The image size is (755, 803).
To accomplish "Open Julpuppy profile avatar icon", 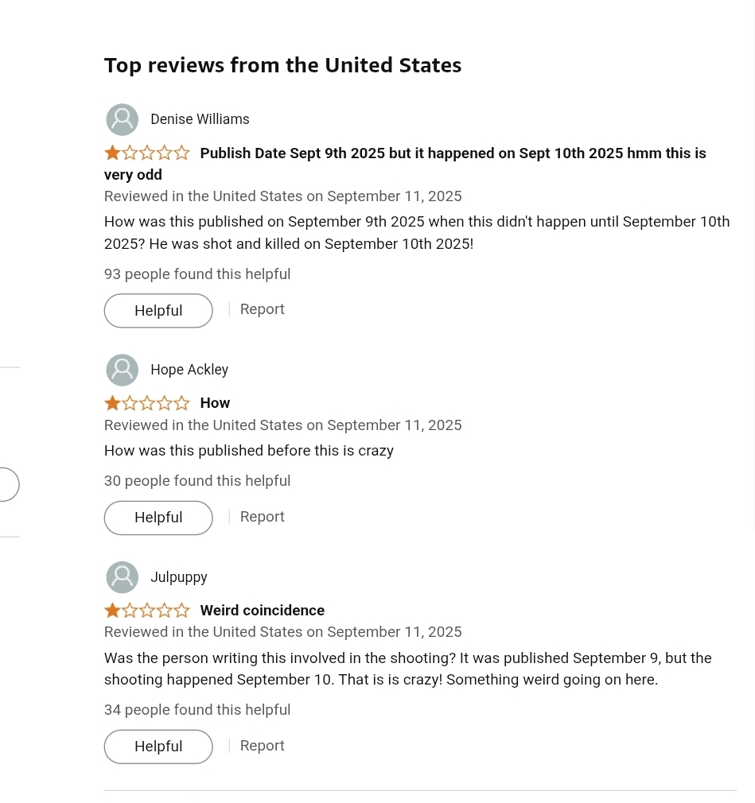I will [122, 577].
